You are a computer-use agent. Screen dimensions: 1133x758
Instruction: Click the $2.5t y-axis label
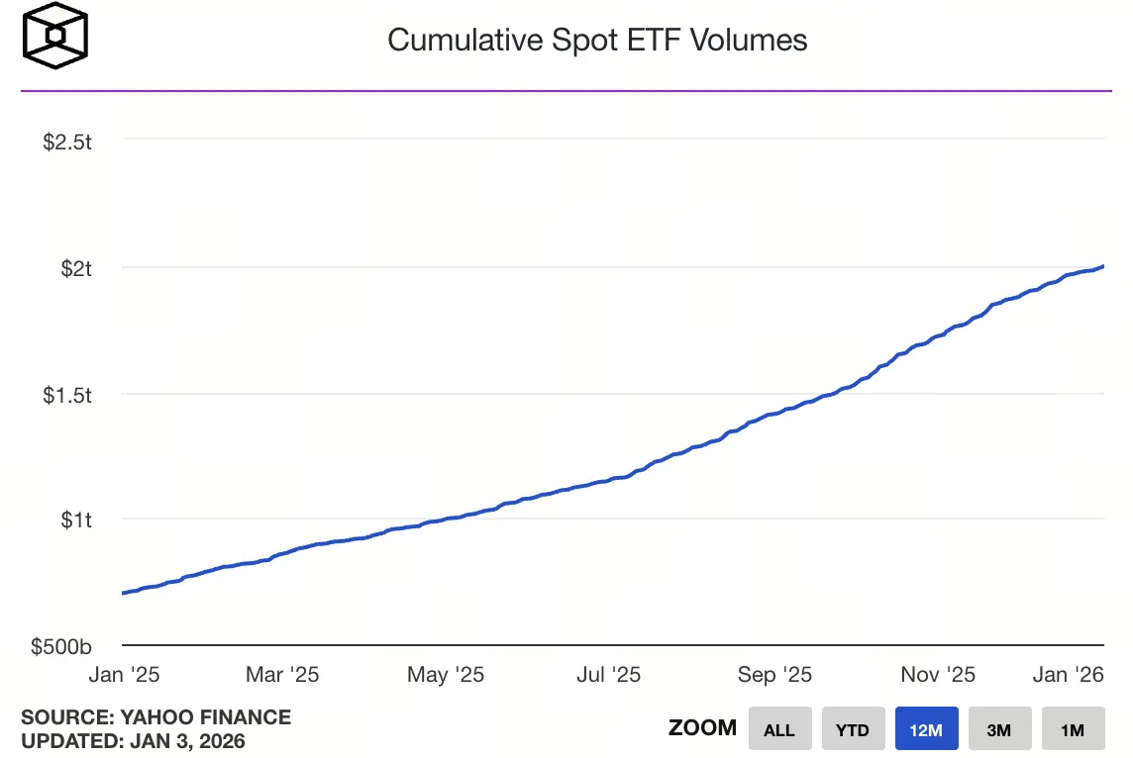pos(66,142)
